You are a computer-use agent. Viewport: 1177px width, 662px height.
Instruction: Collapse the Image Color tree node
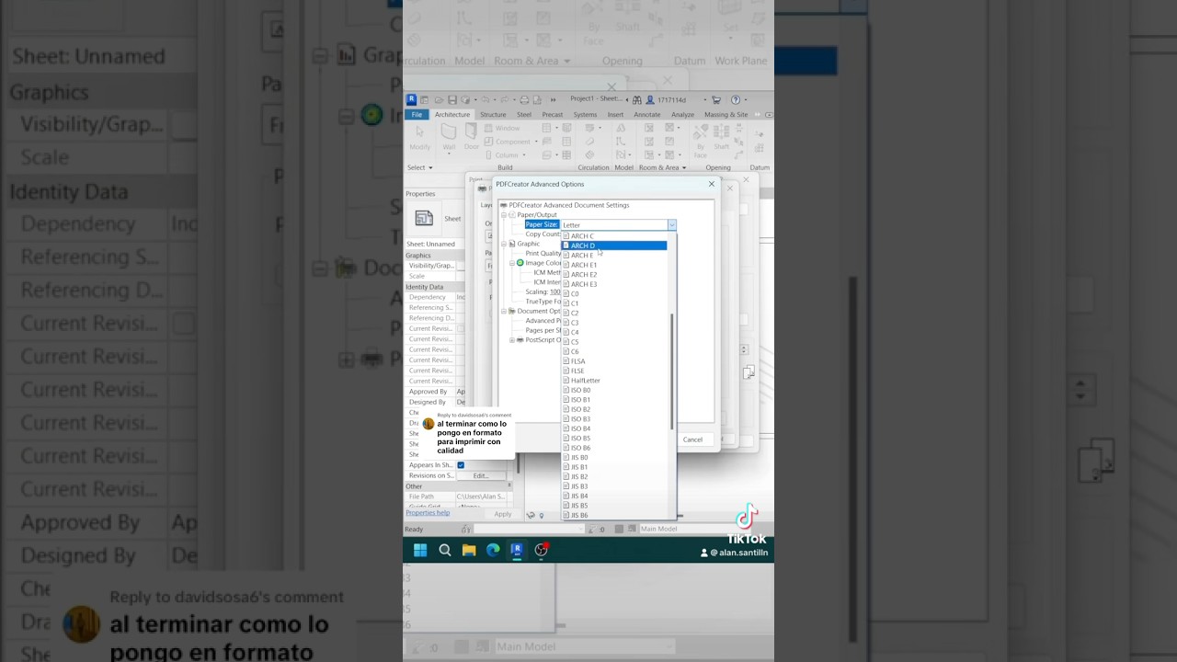tap(511, 263)
